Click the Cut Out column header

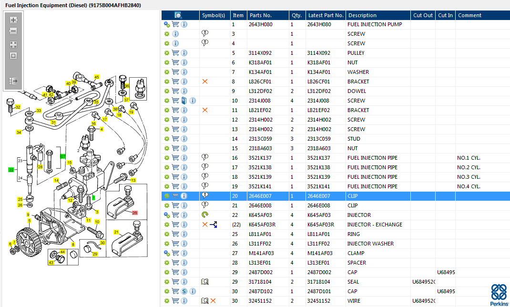tap(423, 15)
